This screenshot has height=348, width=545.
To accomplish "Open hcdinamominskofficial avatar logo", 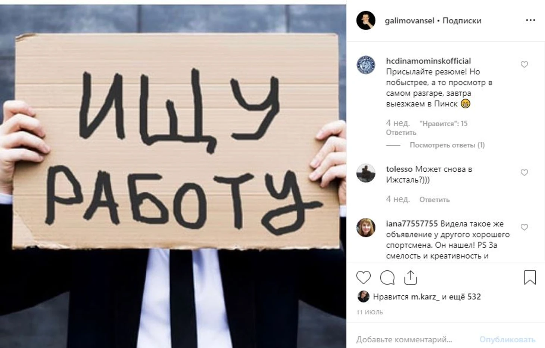I will click(x=366, y=65).
